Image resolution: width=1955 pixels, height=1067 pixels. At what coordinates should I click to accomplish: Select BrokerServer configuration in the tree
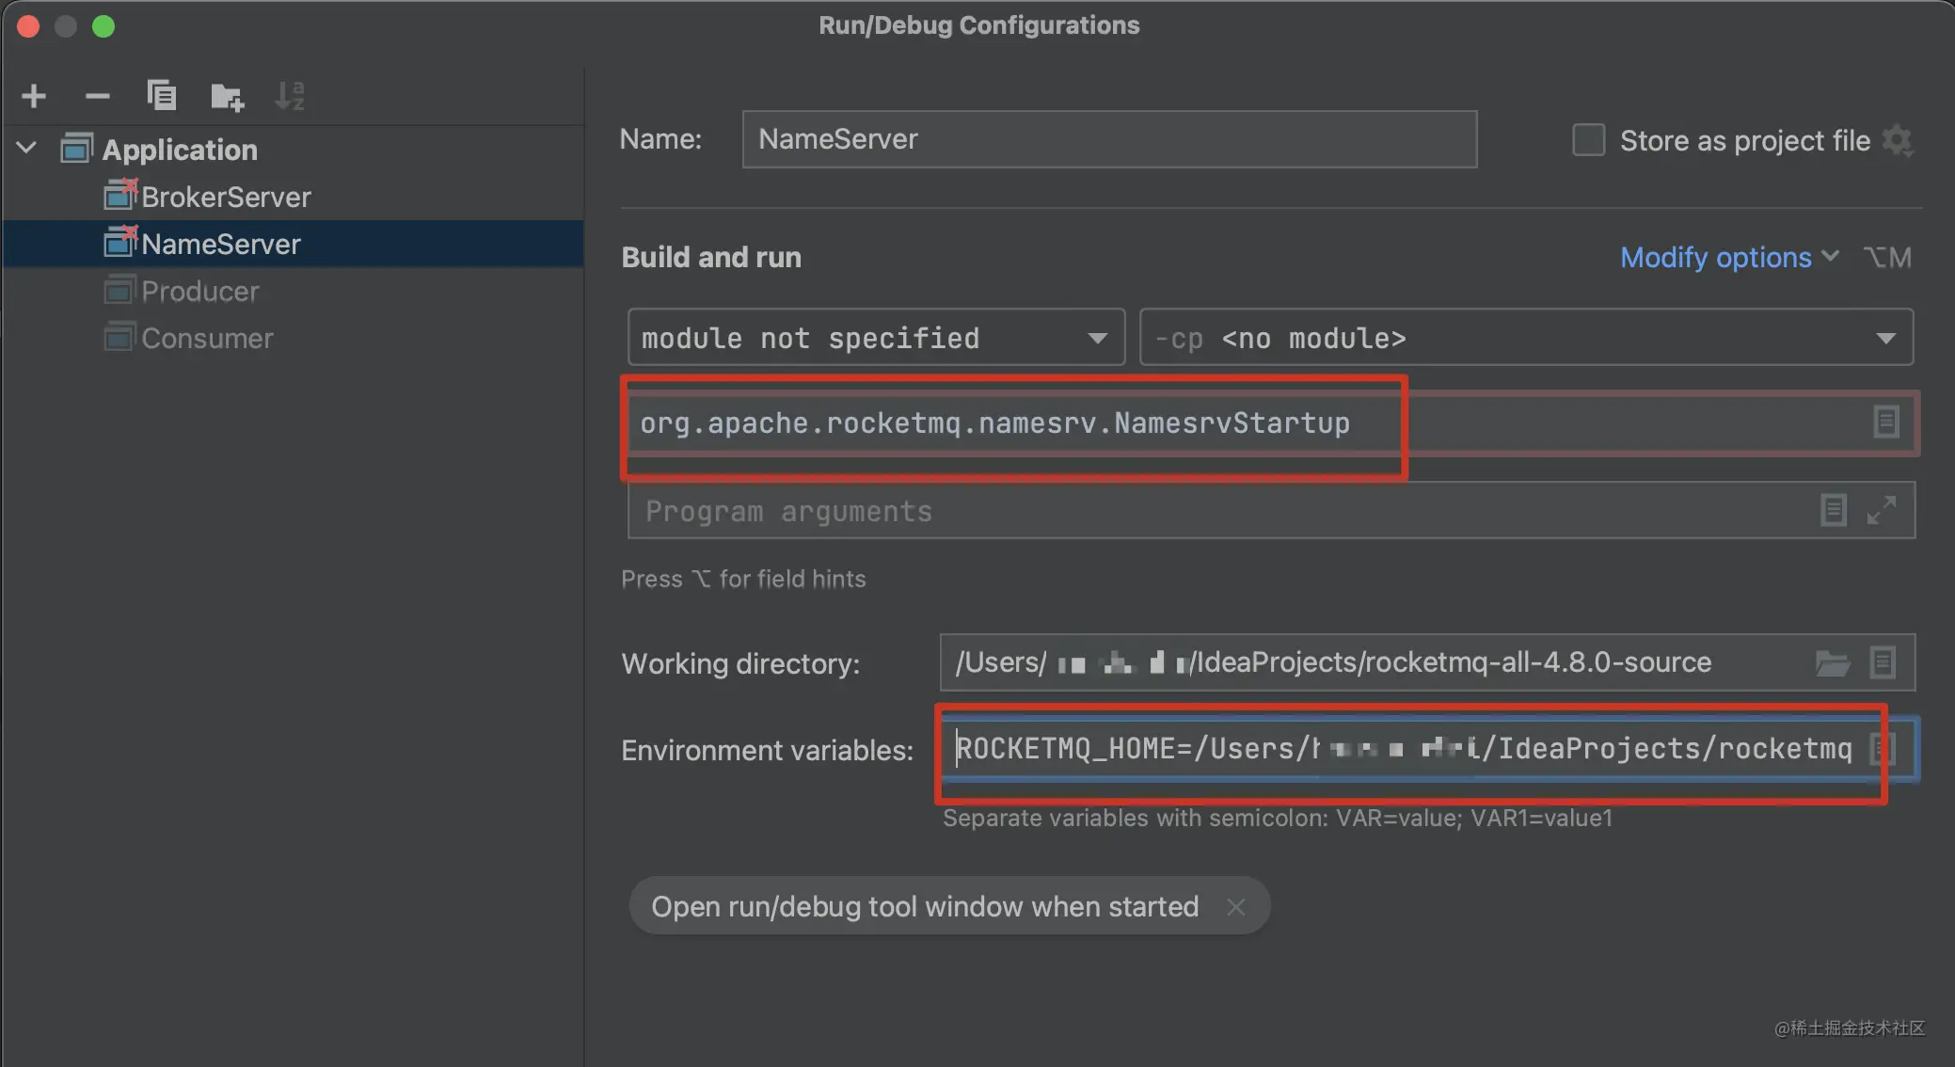pyautogui.click(x=225, y=197)
